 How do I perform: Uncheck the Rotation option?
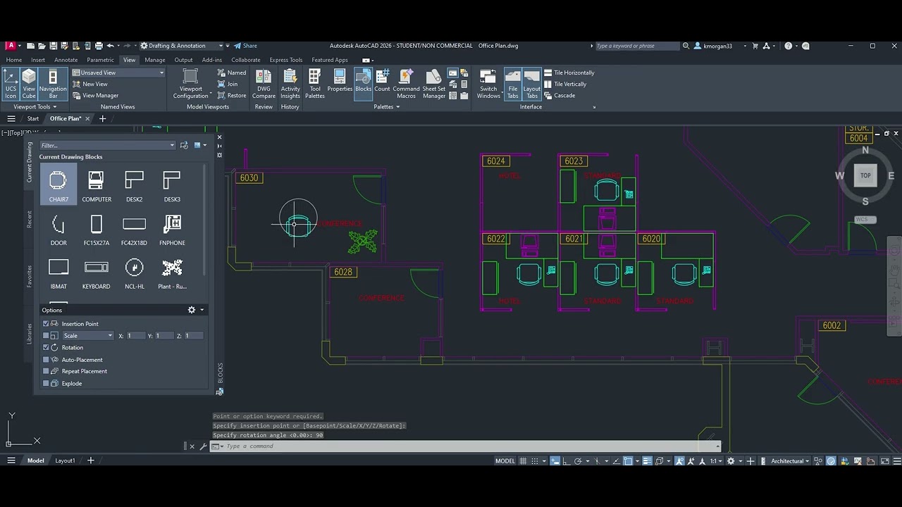pos(46,348)
